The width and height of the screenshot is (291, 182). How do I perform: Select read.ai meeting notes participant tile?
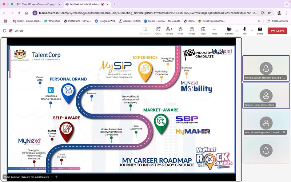266,123
